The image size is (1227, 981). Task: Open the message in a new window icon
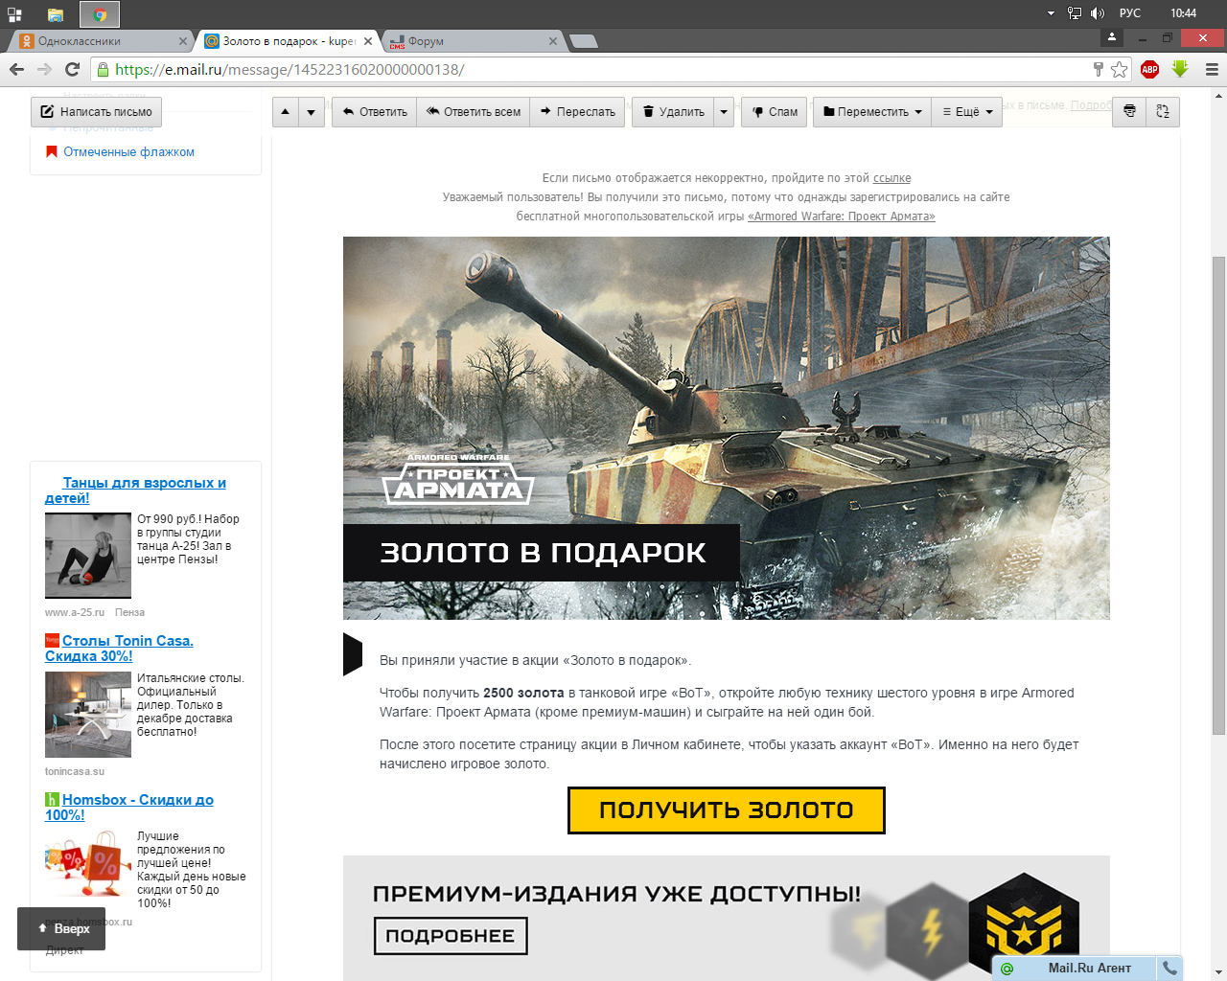pos(1163,112)
